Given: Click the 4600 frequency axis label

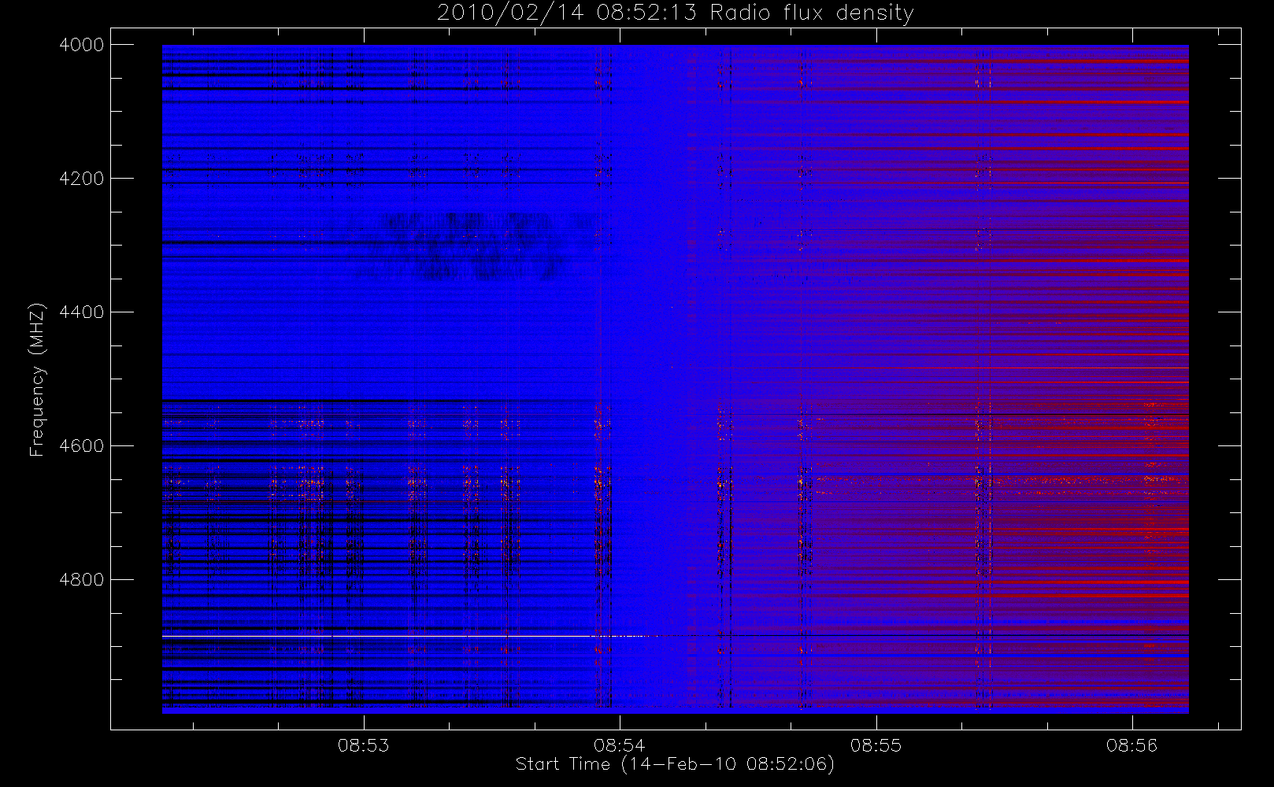Looking at the screenshot, I should [82, 446].
